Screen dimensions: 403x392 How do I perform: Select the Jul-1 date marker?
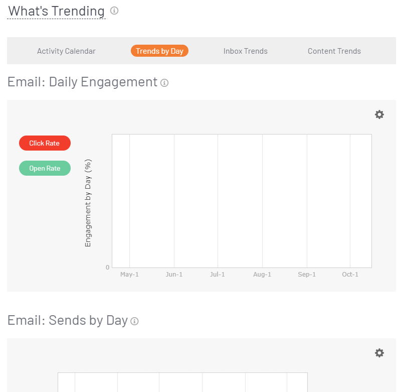pyautogui.click(x=218, y=275)
